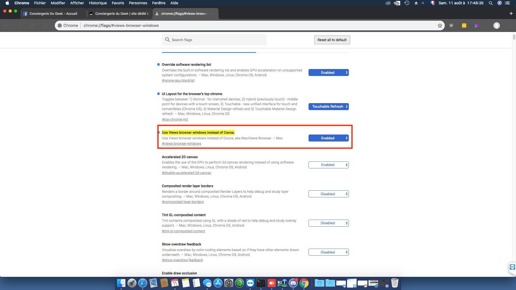Click into the Search flags field
516x290 pixels.
click(214, 40)
